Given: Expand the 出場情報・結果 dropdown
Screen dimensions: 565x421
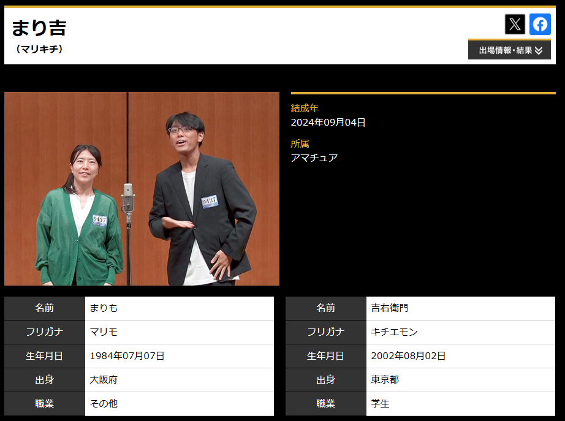Looking at the screenshot, I should [510, 50].
